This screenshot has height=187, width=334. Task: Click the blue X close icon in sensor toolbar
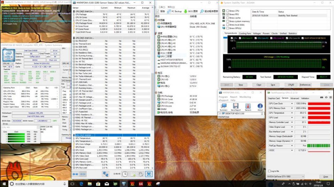tap(149, 174)
